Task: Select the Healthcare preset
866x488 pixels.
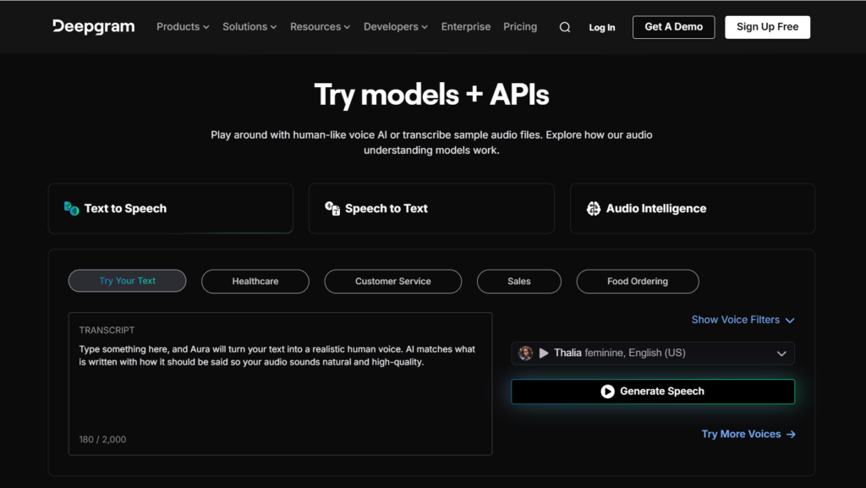Action: [255, 282]
